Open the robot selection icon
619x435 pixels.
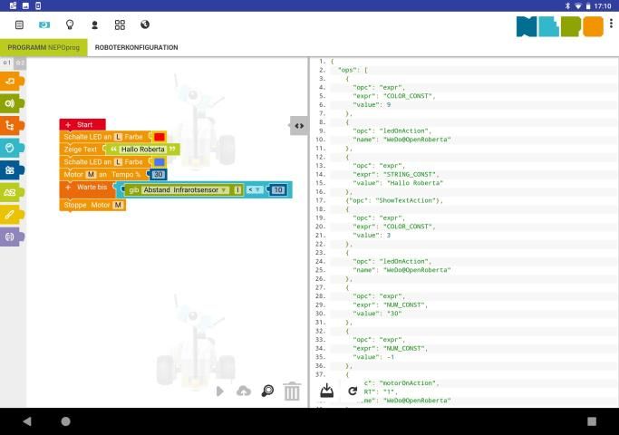click(x=44, y=24)
